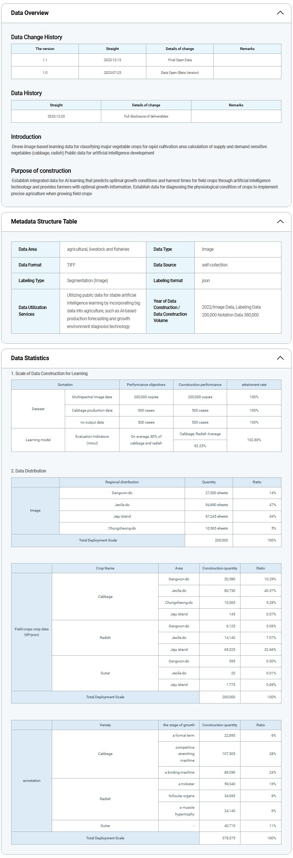Viewport: 293px width, 858px height.
Task: Click the Purpose of construction heading
Action: (41, 171)
